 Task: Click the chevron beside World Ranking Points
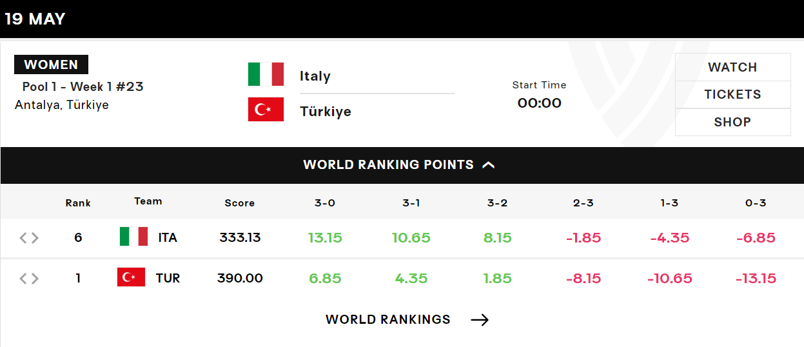coord(489,165)
